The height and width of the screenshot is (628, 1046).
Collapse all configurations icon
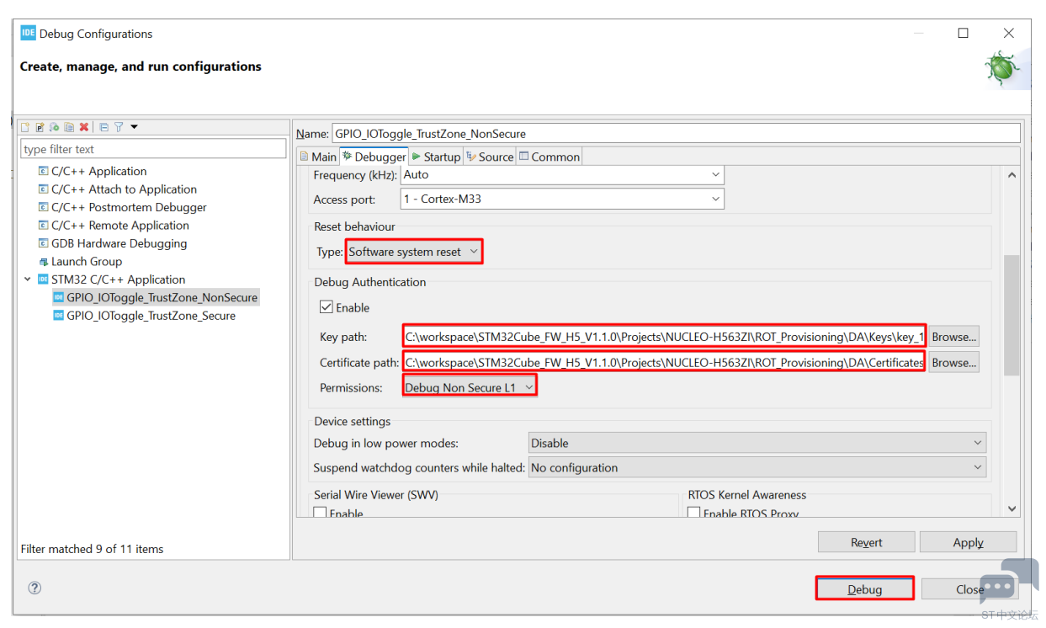104,127
